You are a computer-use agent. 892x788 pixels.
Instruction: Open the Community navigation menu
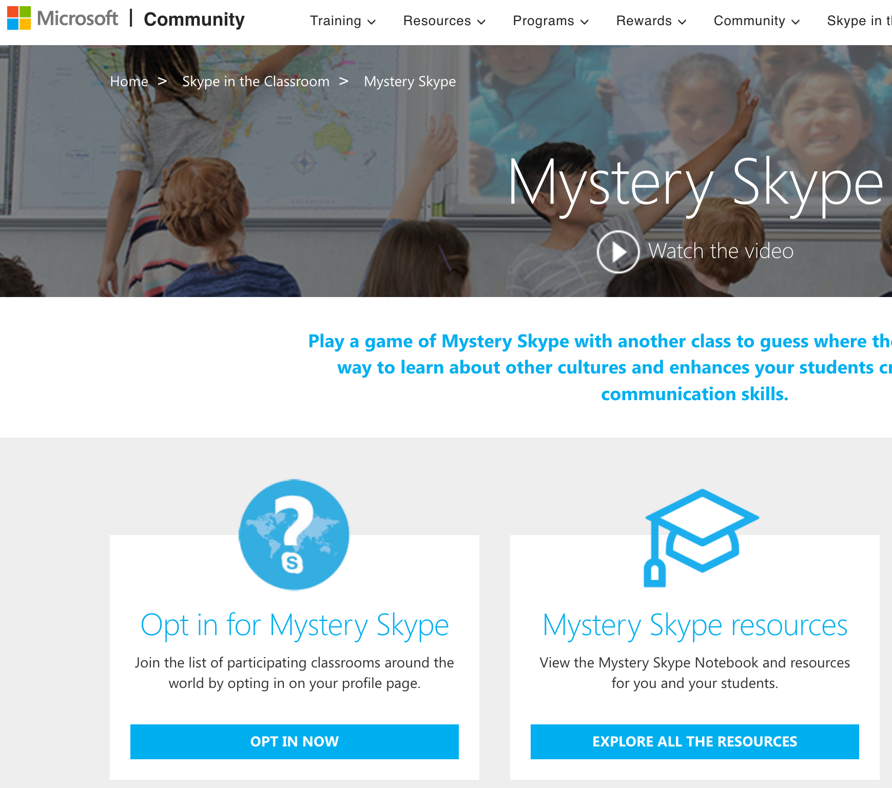pyautogui.click(x=757, y=21)
